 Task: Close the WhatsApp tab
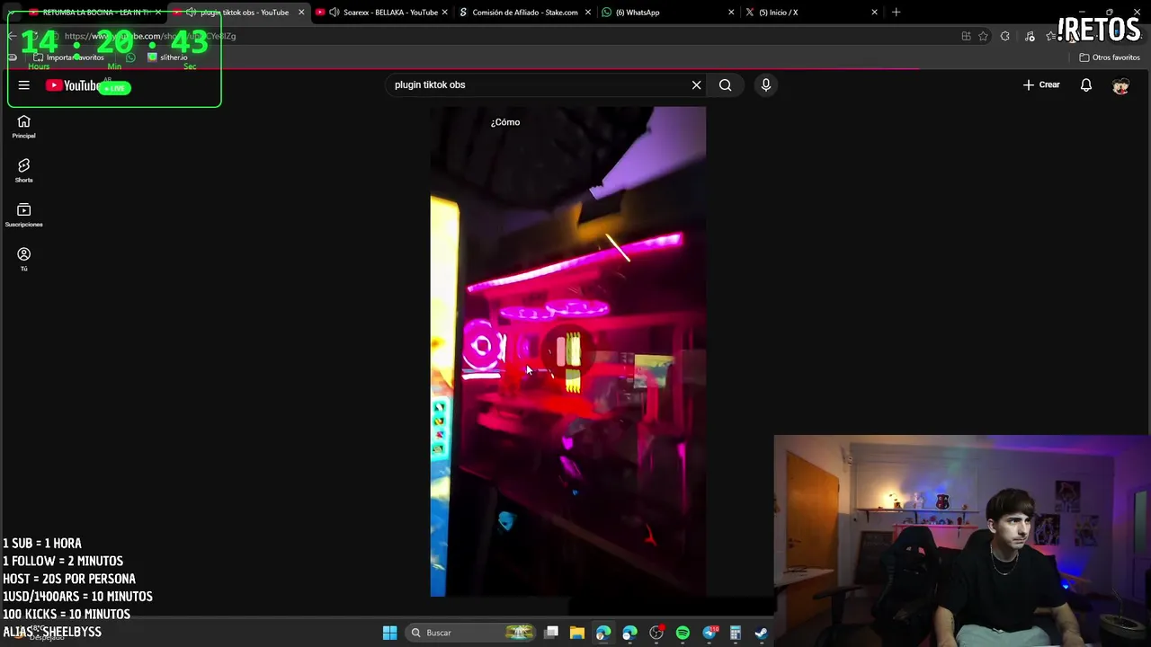[x=730, y=13]
